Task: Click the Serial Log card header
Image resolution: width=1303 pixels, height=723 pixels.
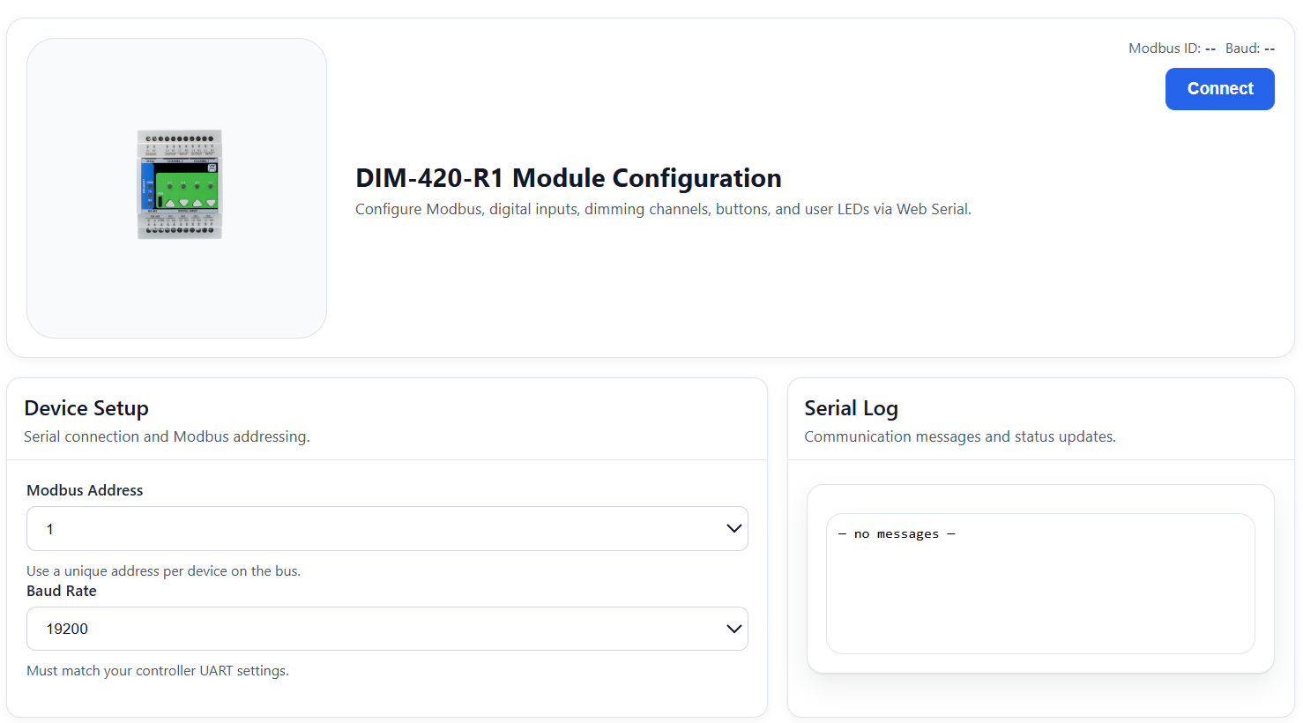Action: click(x=851, y=408)
